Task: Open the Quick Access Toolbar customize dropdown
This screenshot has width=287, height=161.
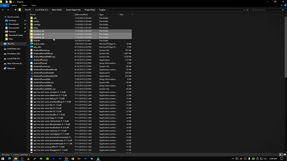Action: click(x=13, y=2)
